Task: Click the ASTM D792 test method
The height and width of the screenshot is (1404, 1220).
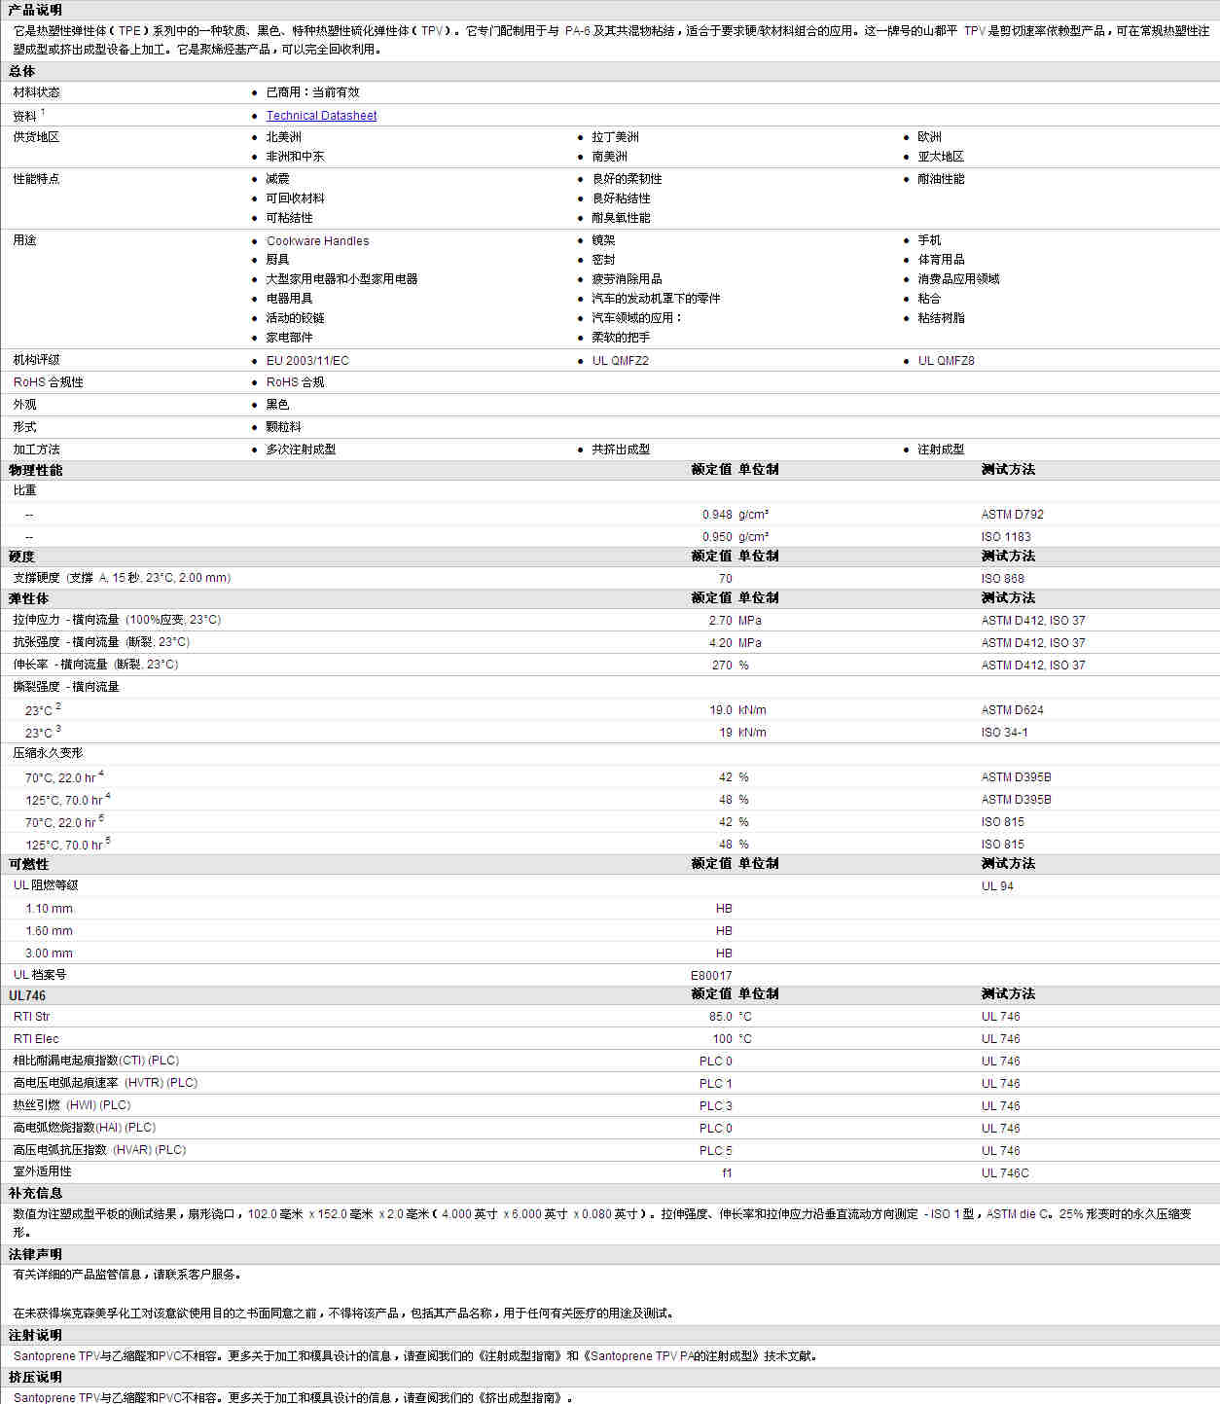Action: point(1013,515)
